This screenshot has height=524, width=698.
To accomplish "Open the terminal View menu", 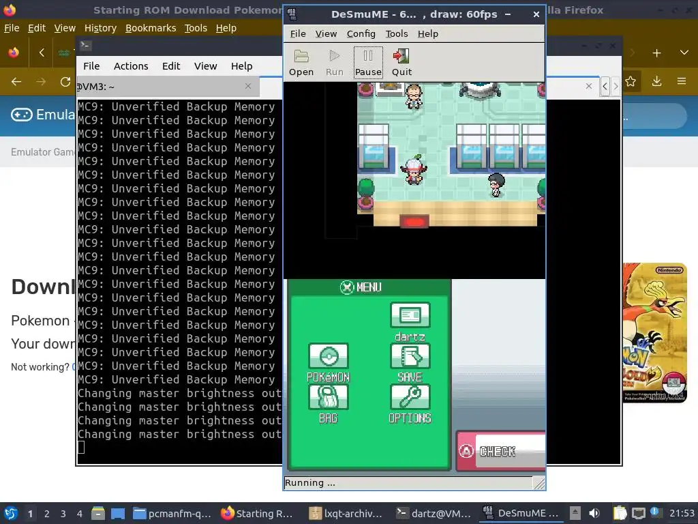I will pyautogui.click(x=205, y=66).
